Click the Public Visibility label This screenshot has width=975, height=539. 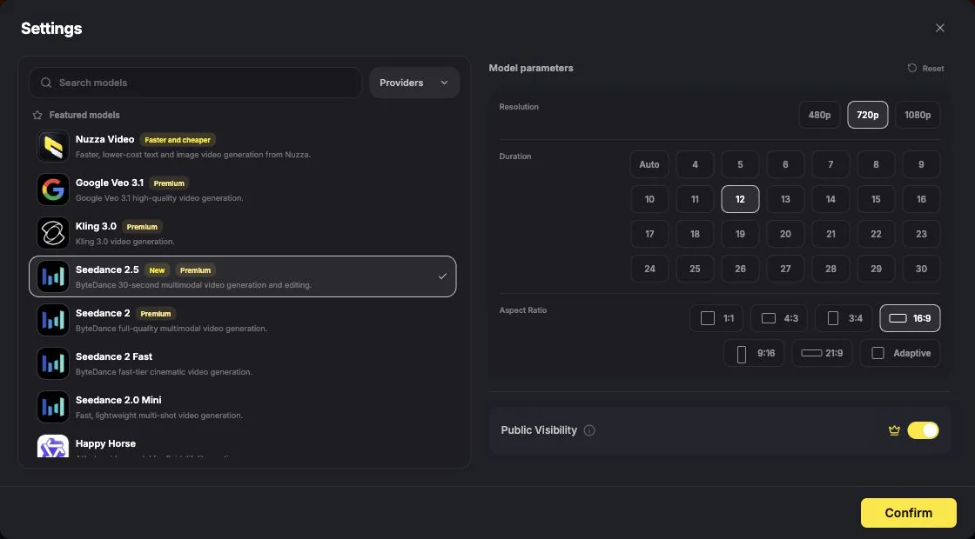click(539, 430)
